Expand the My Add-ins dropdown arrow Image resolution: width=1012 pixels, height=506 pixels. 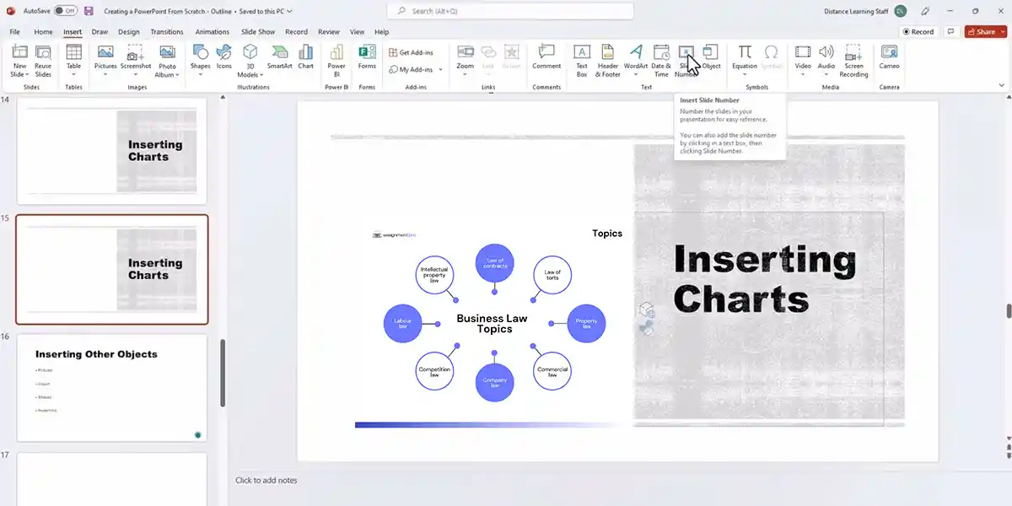(x=440, y=70)
